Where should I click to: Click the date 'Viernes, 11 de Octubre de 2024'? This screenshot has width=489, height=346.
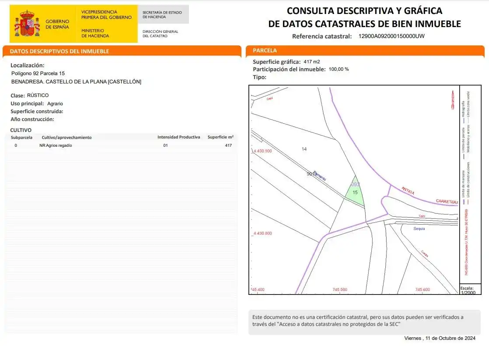coord(440,338)
